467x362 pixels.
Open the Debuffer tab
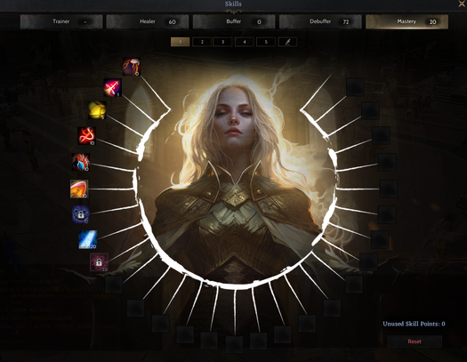tap(320, 21)
